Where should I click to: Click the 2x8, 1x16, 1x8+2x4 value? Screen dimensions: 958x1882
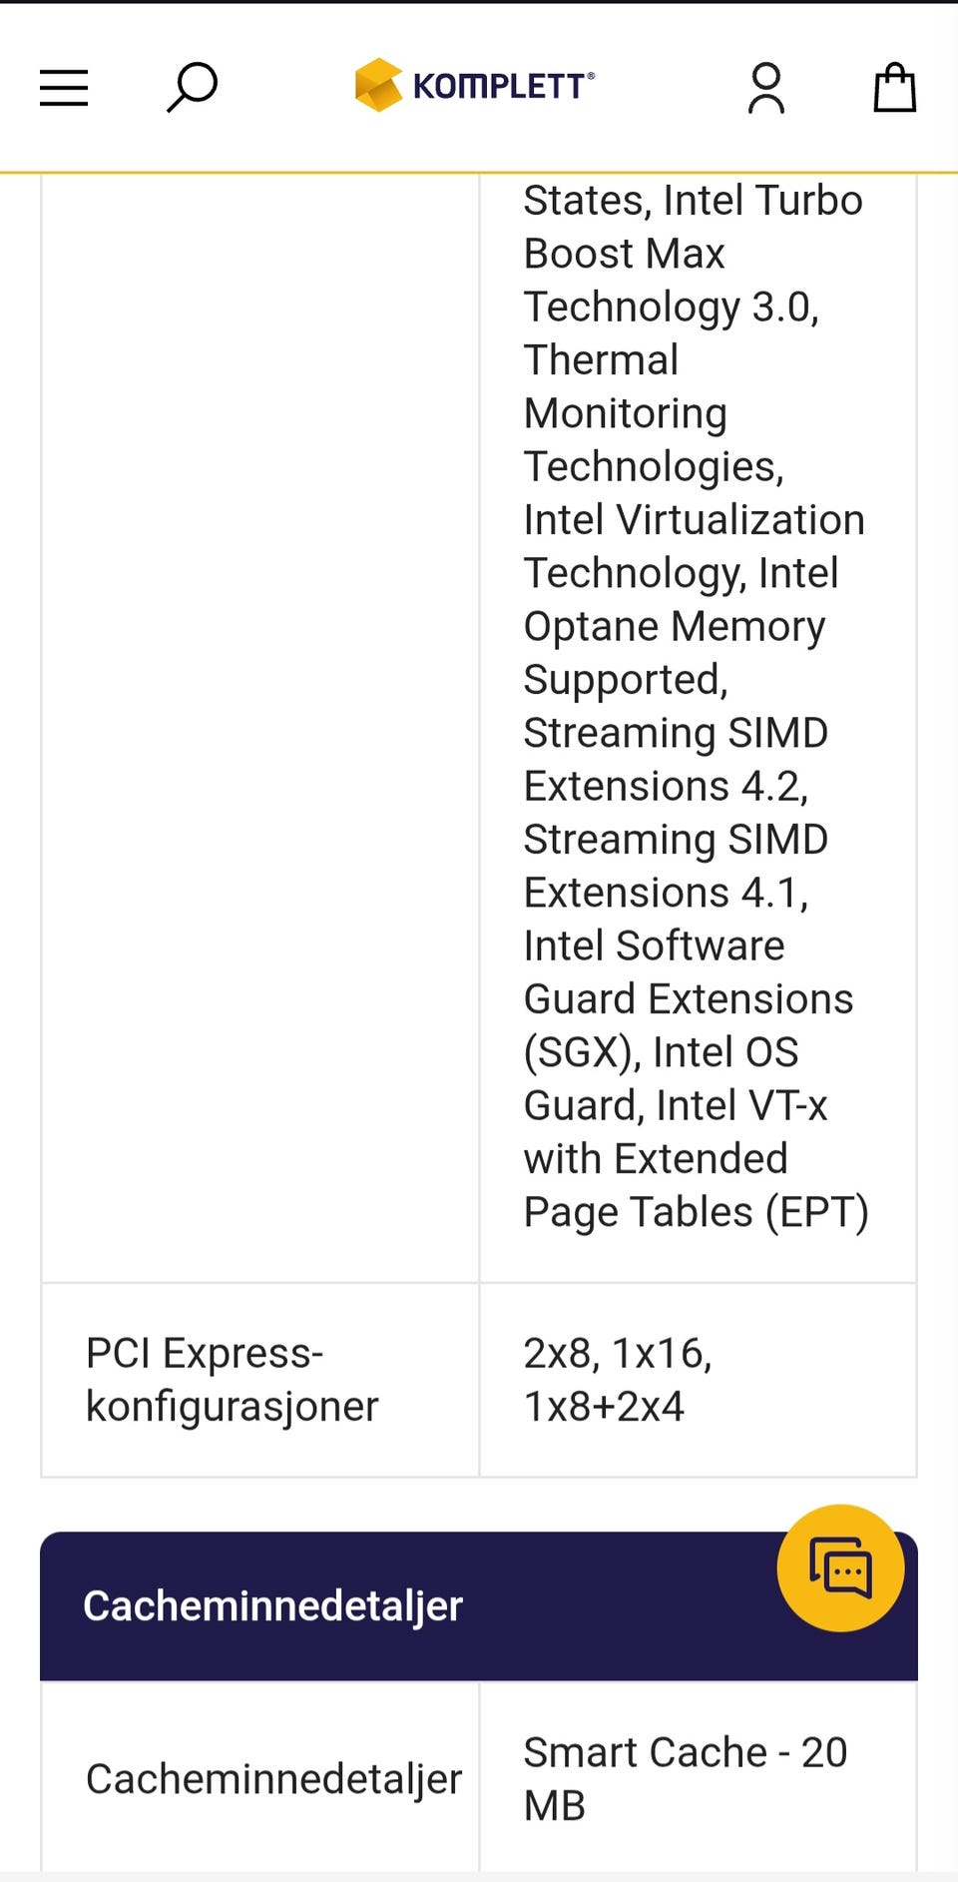tap(617, 1380)
